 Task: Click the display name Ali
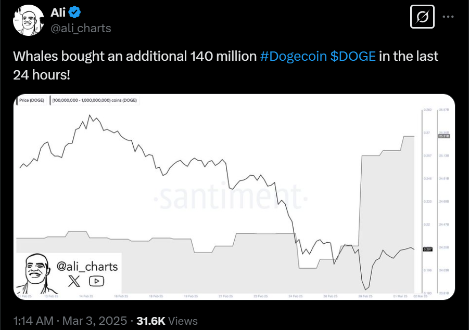coord(57,12)
